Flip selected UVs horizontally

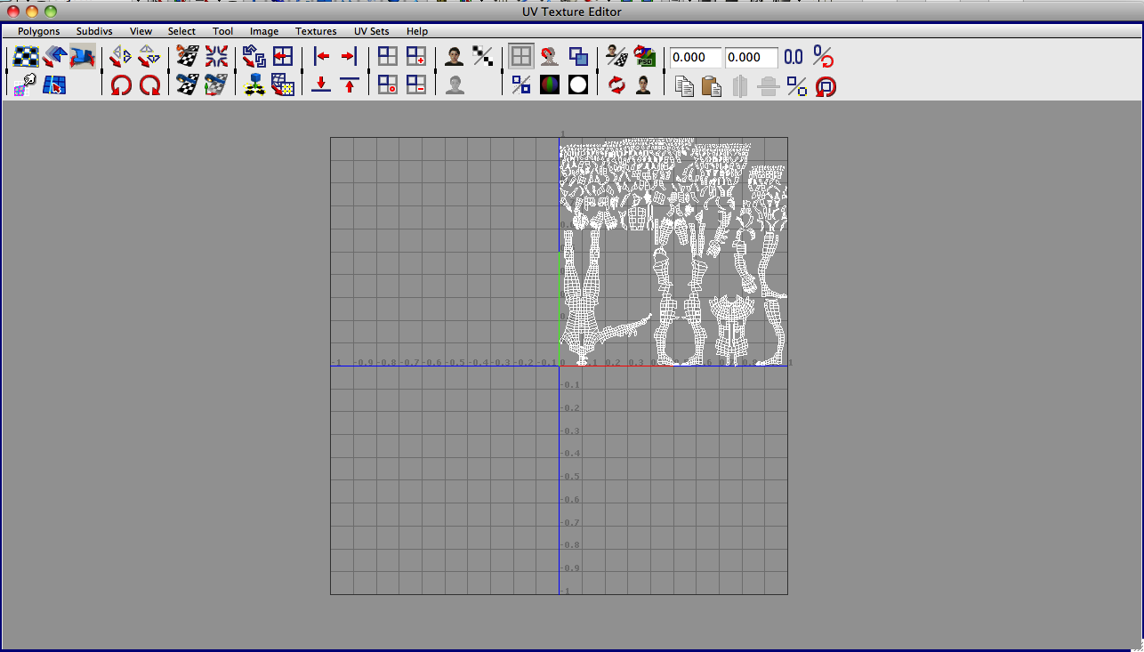pyautogui.click(x=122, y=56)
